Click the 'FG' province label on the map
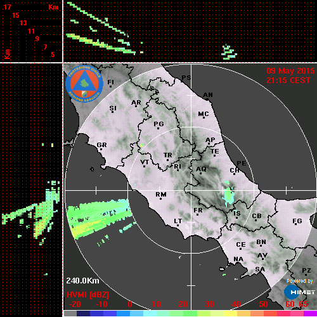Image resolution: width=317 pixels, height=317 pixels. [297, 221]
